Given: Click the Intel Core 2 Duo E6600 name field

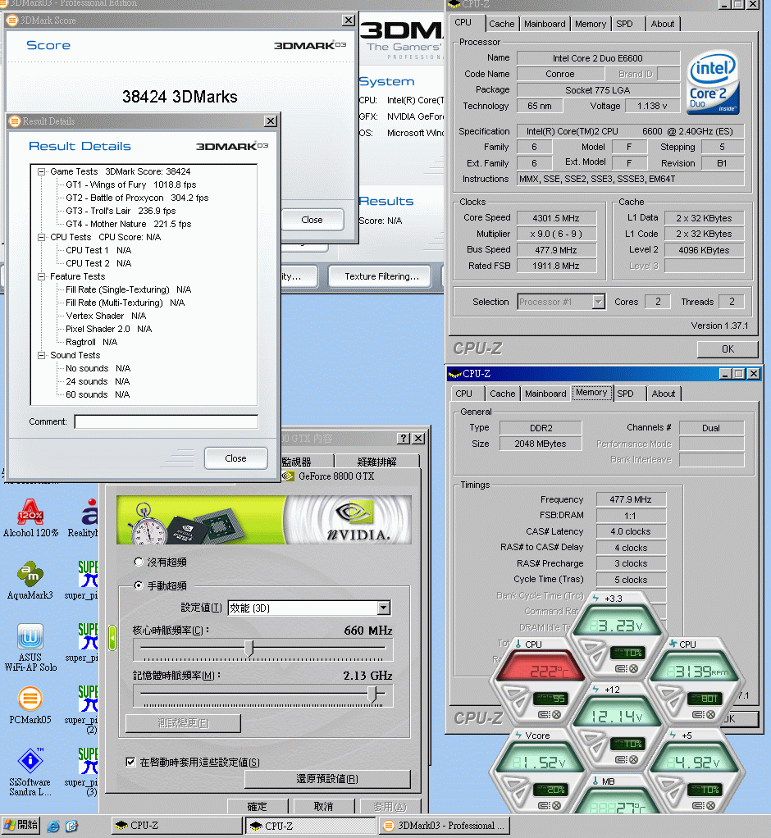Looking at the screenshot, I should (x=598, y=57).
